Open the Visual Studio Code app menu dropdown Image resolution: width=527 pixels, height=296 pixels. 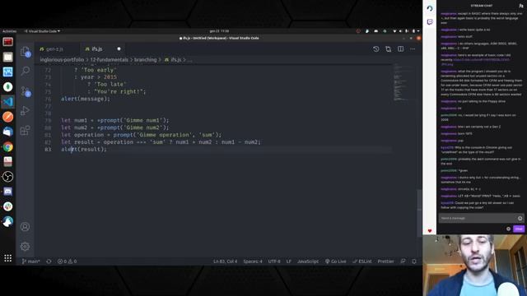click(42, 31)
